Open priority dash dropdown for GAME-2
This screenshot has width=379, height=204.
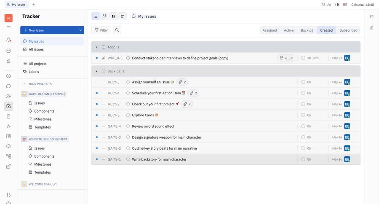click(104, 148)
